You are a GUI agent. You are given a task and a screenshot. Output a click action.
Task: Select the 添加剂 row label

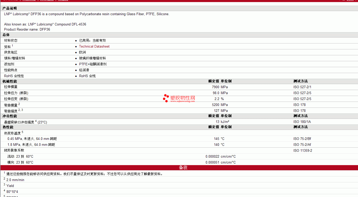pos(9,64)
